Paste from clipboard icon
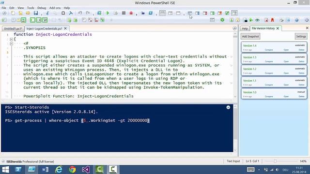The height and width of the screenshot is (174, 310). [x=63, y=13]
